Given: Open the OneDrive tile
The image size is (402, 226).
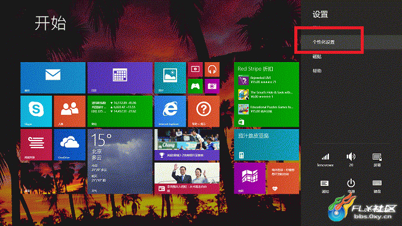Looking at the screenshot, I should point(69,145).
